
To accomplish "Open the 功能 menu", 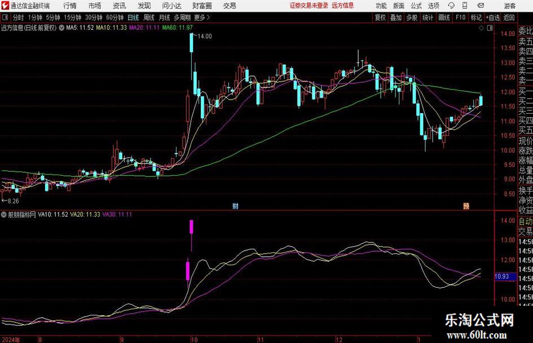I will pyautogui.click(x=381, y=6).
